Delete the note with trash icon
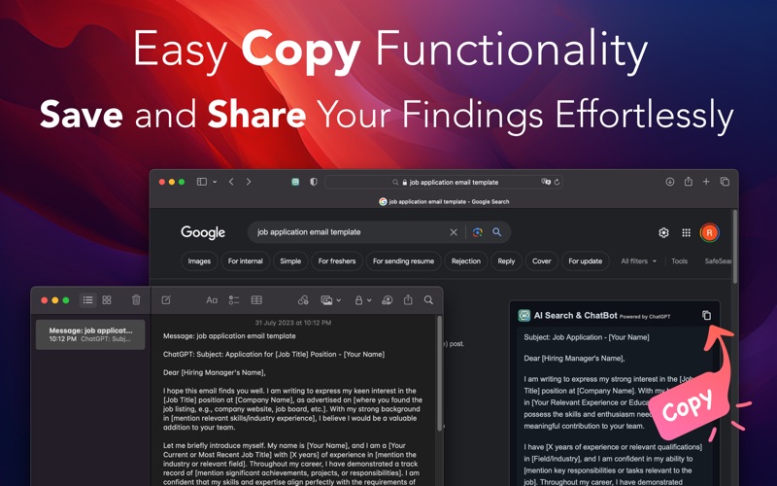Viewport: 777px width, 486px height. click(136, 300)
